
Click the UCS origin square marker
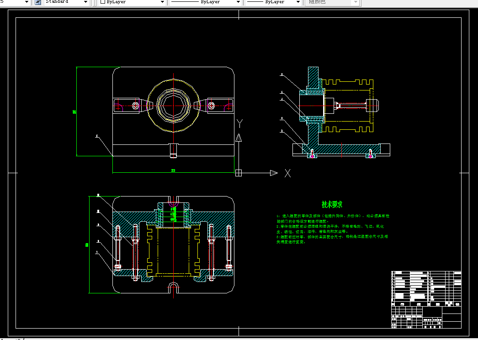(x=239, y=173)
